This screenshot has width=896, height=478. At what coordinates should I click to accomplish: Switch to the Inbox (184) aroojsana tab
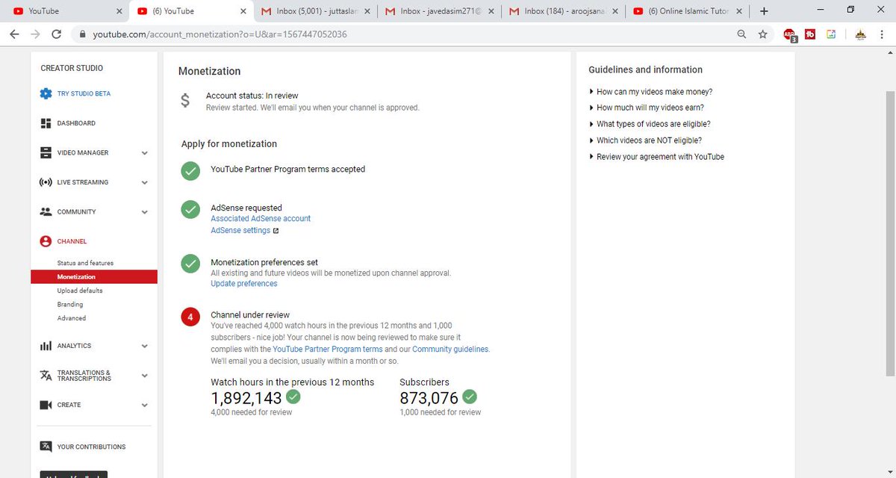pyautogui.click(x=564, y=11)
